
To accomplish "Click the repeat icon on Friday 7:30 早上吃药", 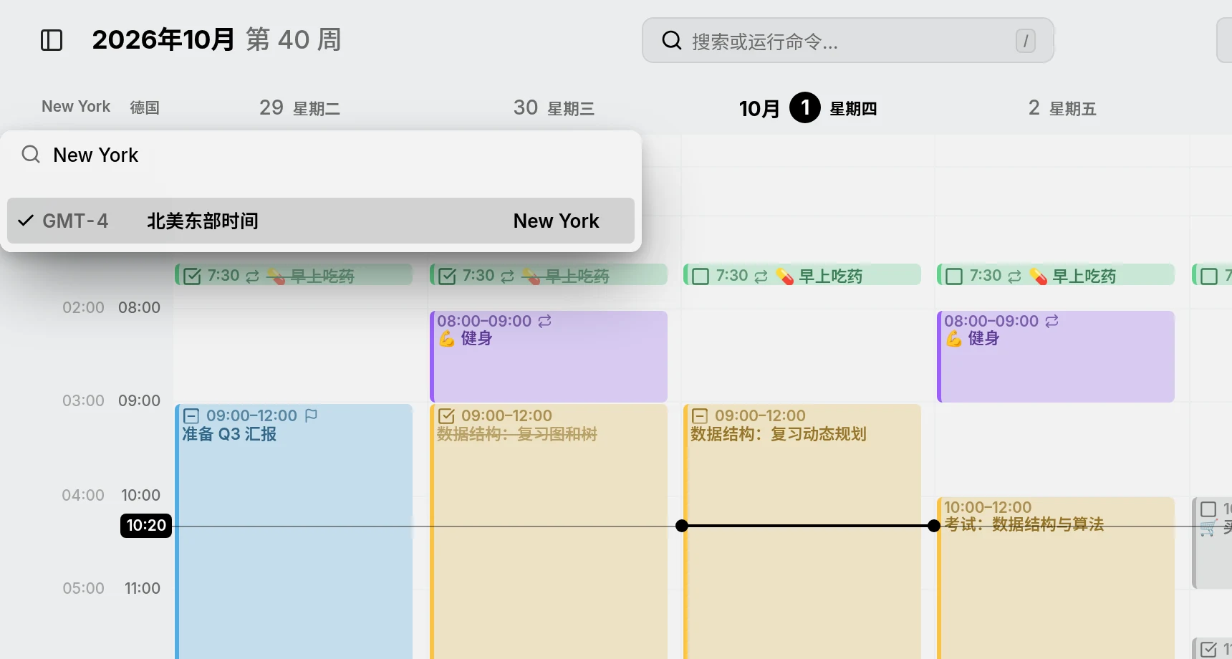I will (x=1015, y=276).
